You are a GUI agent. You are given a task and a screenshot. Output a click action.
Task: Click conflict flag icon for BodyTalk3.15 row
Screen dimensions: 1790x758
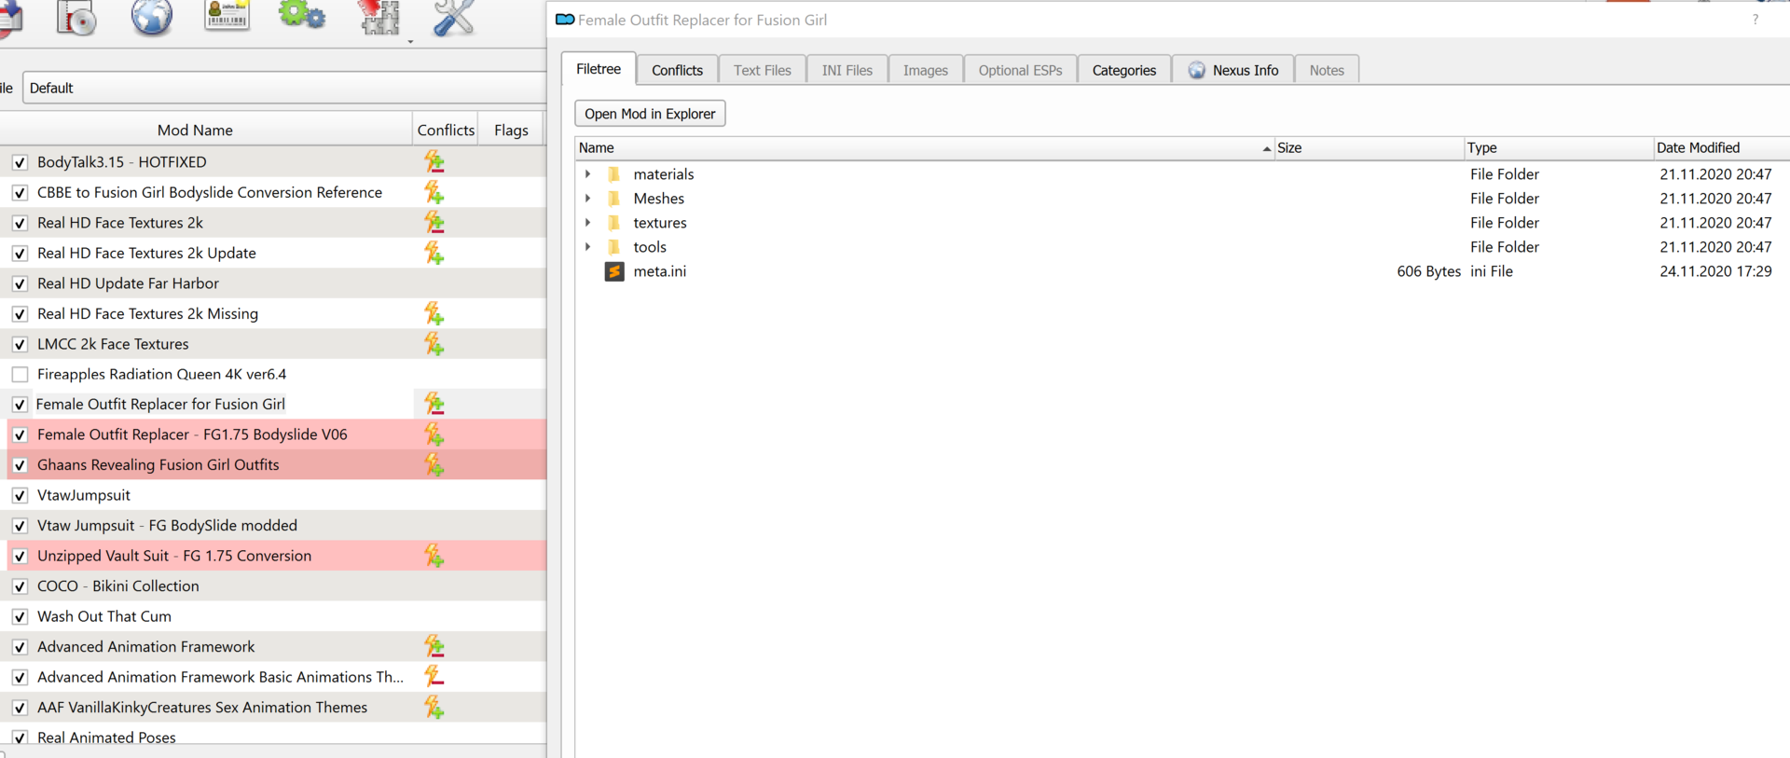coord(434,161)
